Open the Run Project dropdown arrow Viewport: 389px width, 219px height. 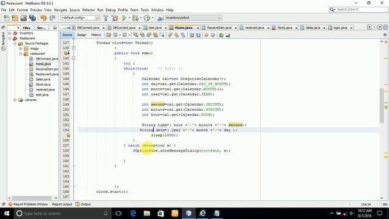point(129,18)
